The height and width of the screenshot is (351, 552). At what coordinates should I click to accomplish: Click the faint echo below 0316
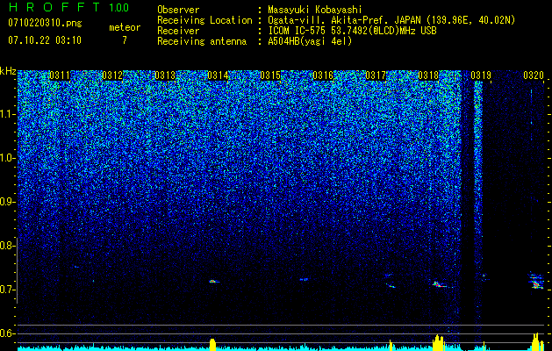[304, 280]
